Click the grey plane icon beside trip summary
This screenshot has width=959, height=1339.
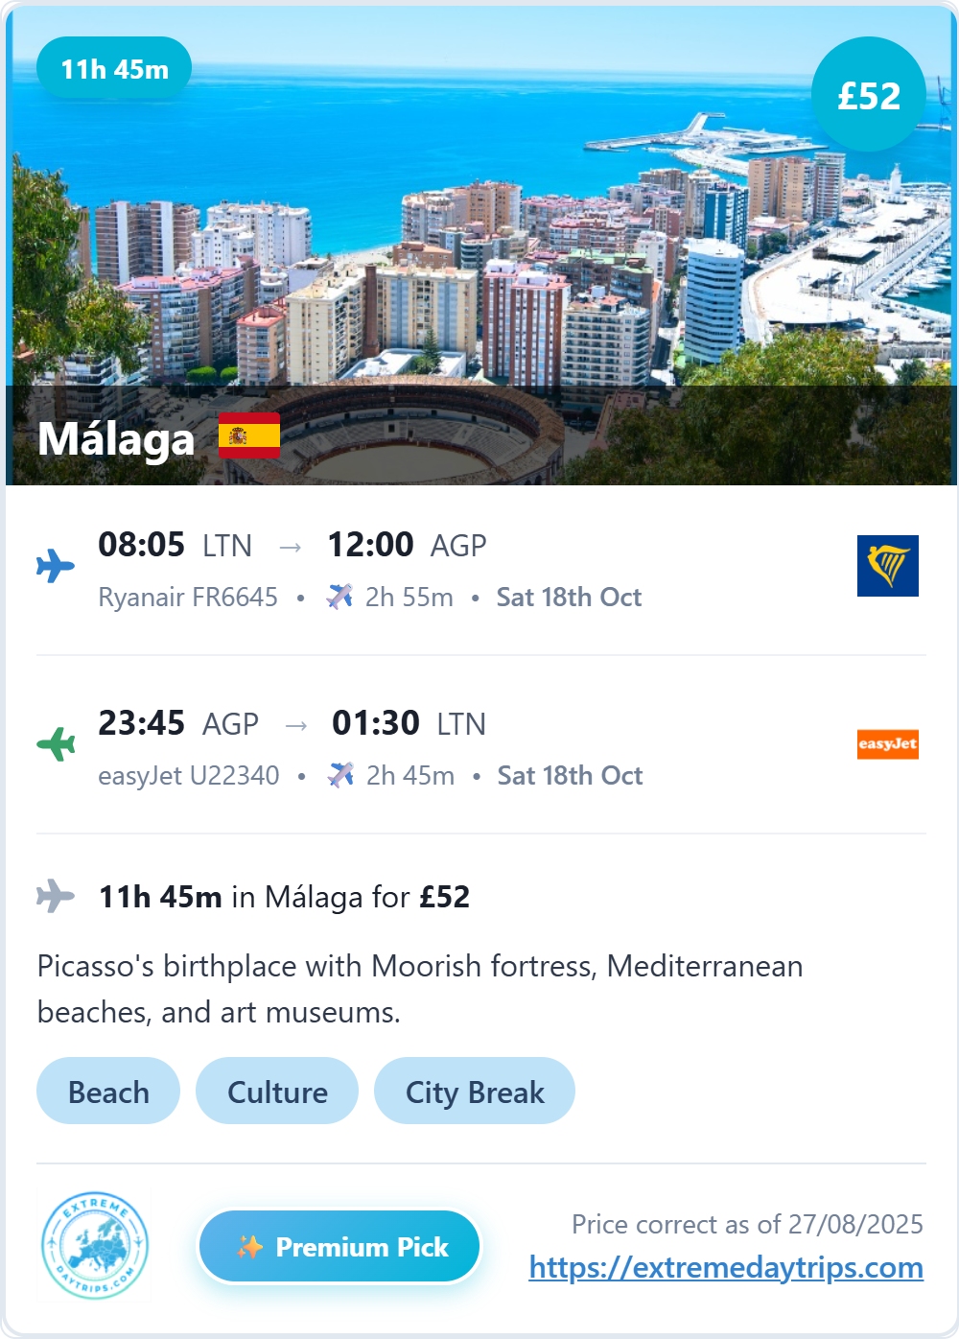tap(56, 896)
